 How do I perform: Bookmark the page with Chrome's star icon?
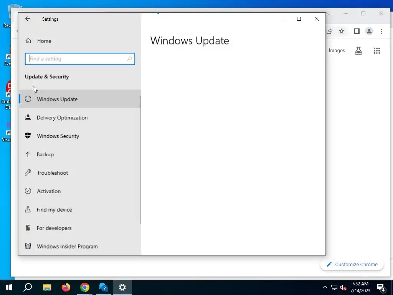click(341, 31)
